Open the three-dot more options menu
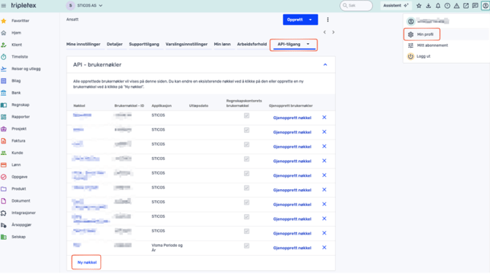Screen dimensions: 490x274 click(x=328, y=20)
